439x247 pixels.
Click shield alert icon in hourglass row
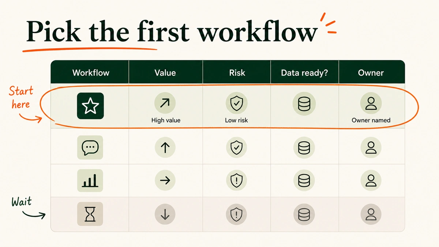tap(236, 214)
